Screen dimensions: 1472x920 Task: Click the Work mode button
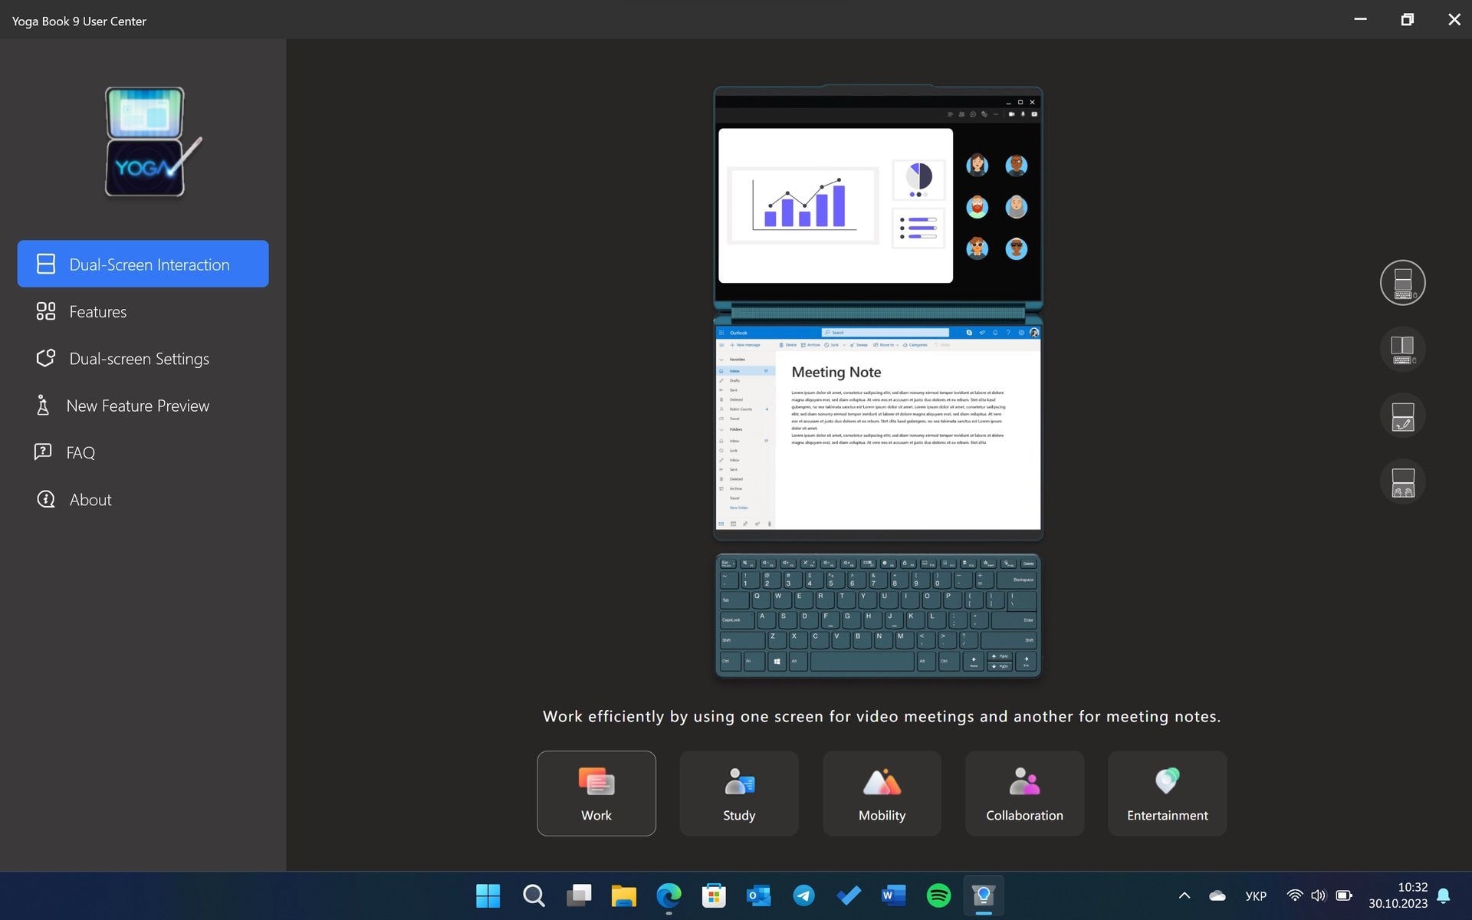(596, 793)
